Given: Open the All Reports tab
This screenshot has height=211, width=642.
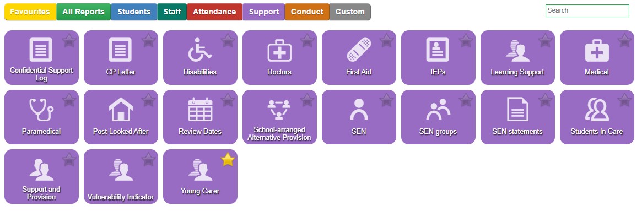Looking at the screenshot, I should pyautogui.click(x=84, y=12).
